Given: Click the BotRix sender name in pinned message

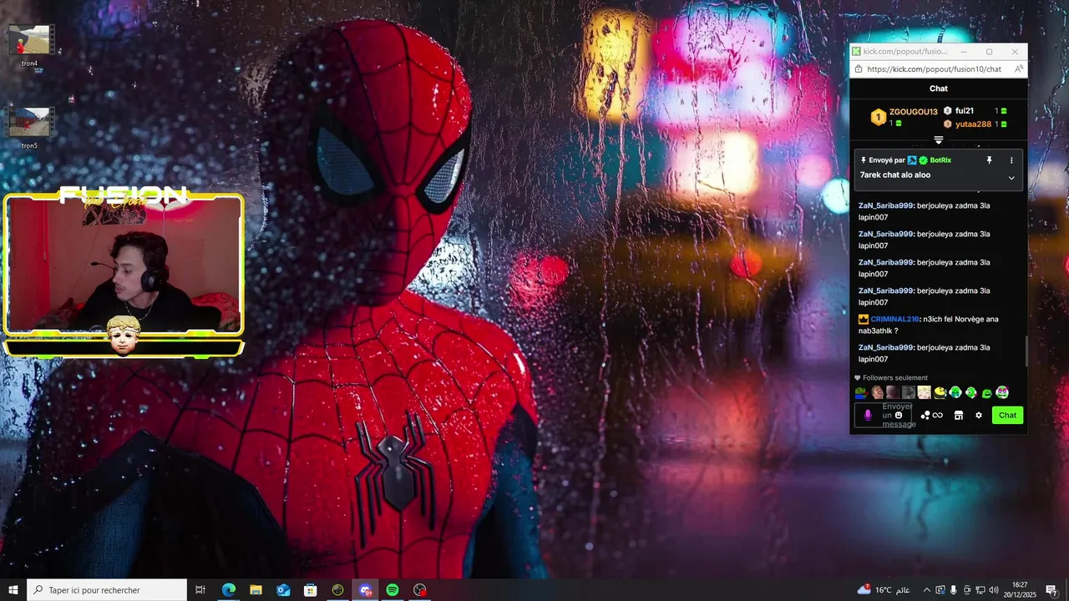Looking at the screenshot, I should [x=940, y=160].
